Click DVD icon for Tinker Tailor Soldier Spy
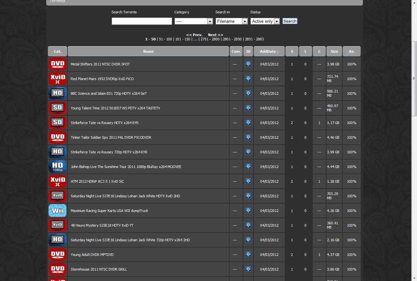The width and height of the screenshot is (417, 281). tap(57, 137)
